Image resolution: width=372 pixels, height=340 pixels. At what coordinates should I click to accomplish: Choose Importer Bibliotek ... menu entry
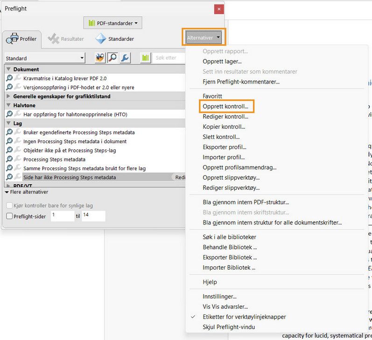tap(229, 267)
